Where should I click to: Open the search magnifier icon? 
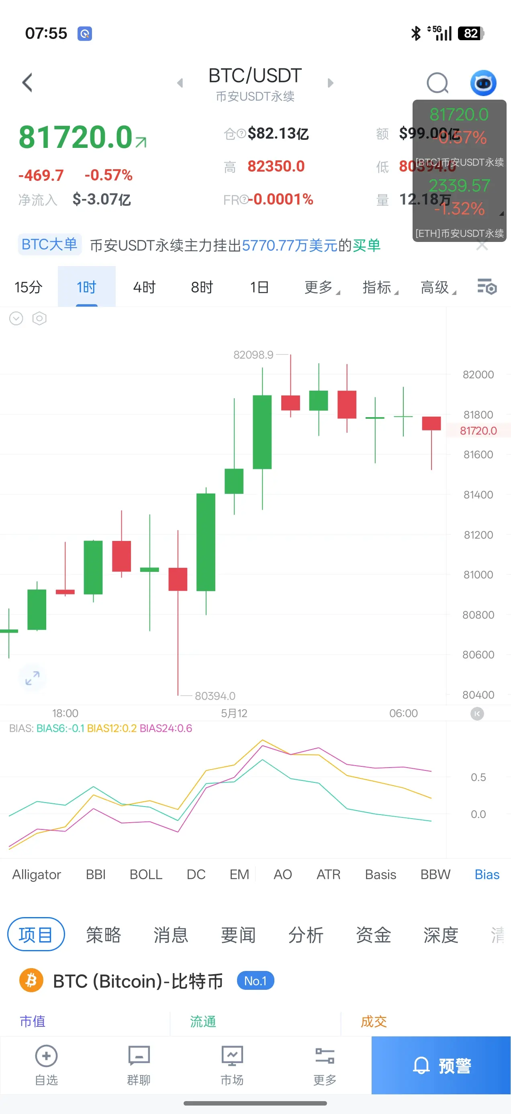(437, 83)
